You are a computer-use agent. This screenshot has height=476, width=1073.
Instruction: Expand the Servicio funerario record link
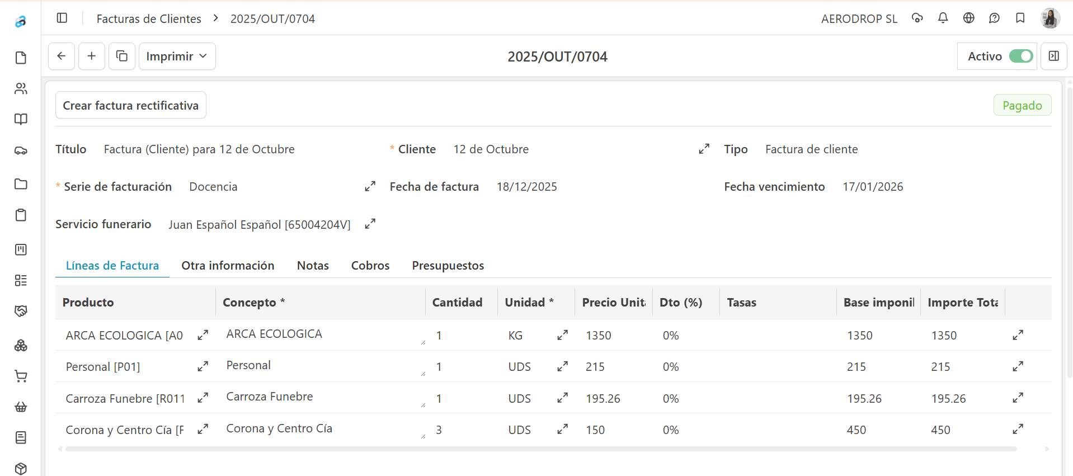[x=370, y=224]
